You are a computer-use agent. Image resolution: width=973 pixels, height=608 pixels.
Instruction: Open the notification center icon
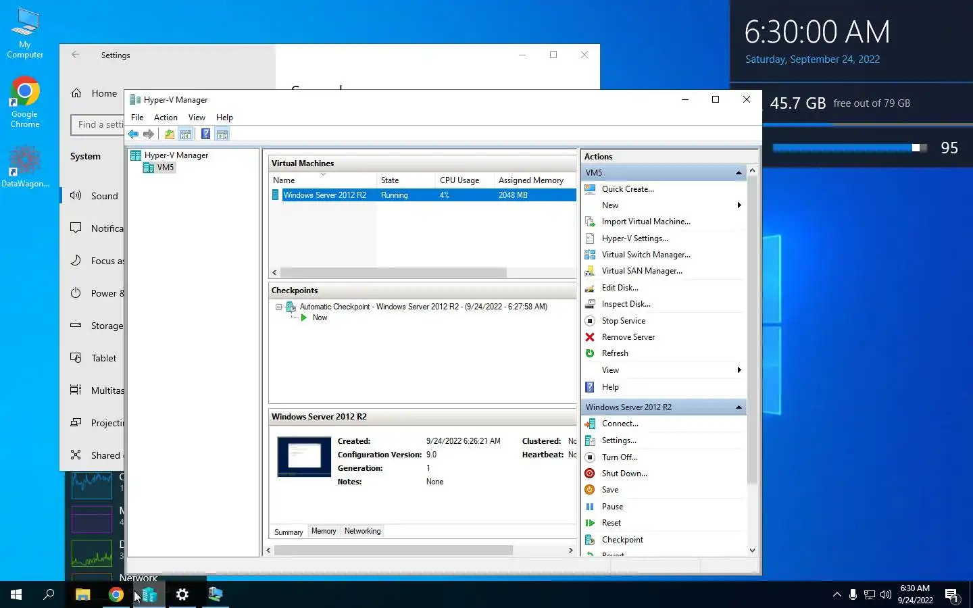click(x=952, y=595)
